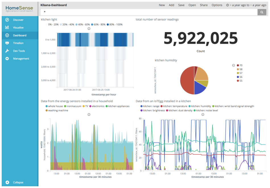Toggle electronics series in legend
270x188 pixels.
97,106
